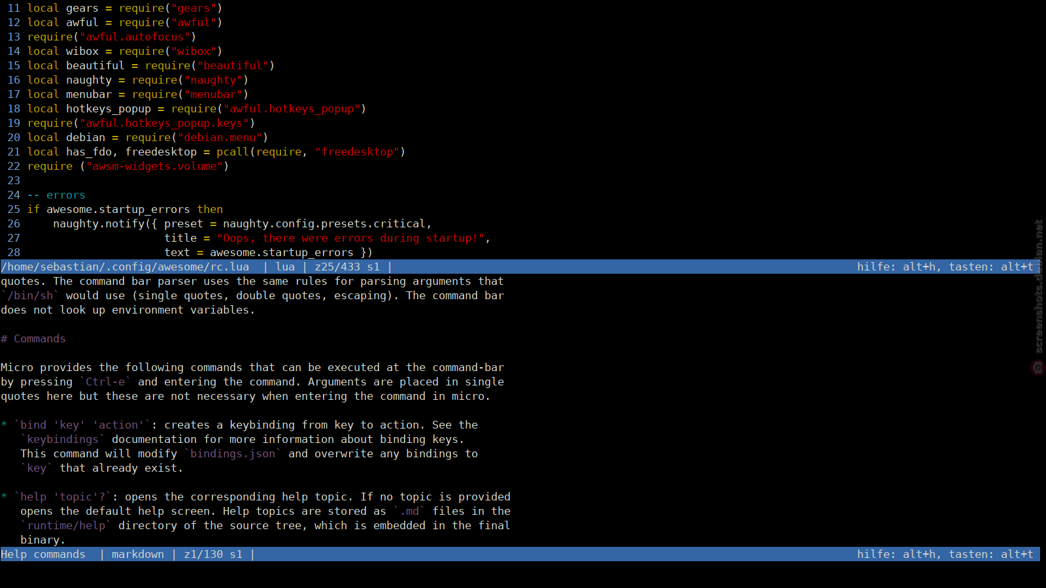Viewport: 1046px width, 588px height.
Task: Click 'awesome.startup_errors' on line 25
Action: click(x=118, y=209)
